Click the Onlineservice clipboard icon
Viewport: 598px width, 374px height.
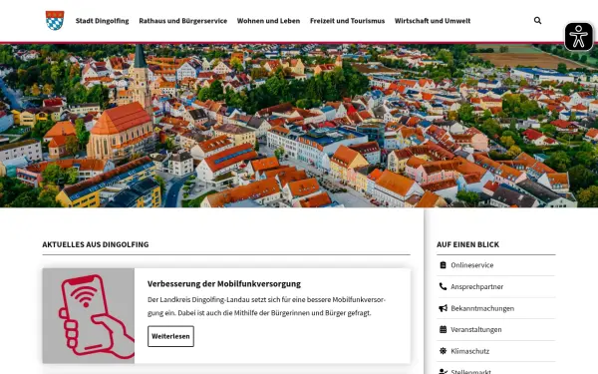tap(443, 265)
